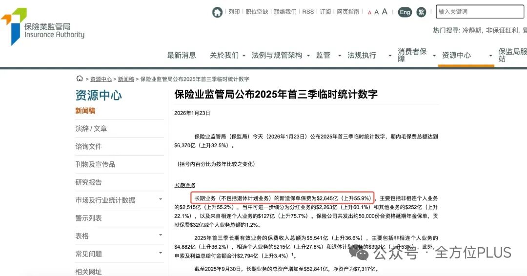Open 联络我们 link

[x=285, y=12]
